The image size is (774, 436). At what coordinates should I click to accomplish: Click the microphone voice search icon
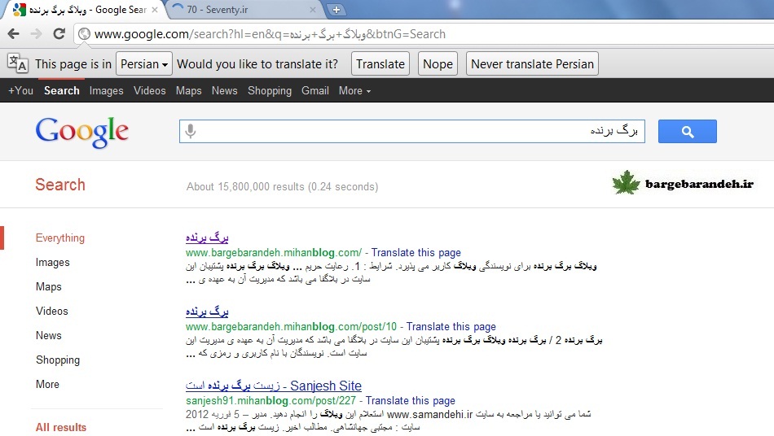click(191, 131)
